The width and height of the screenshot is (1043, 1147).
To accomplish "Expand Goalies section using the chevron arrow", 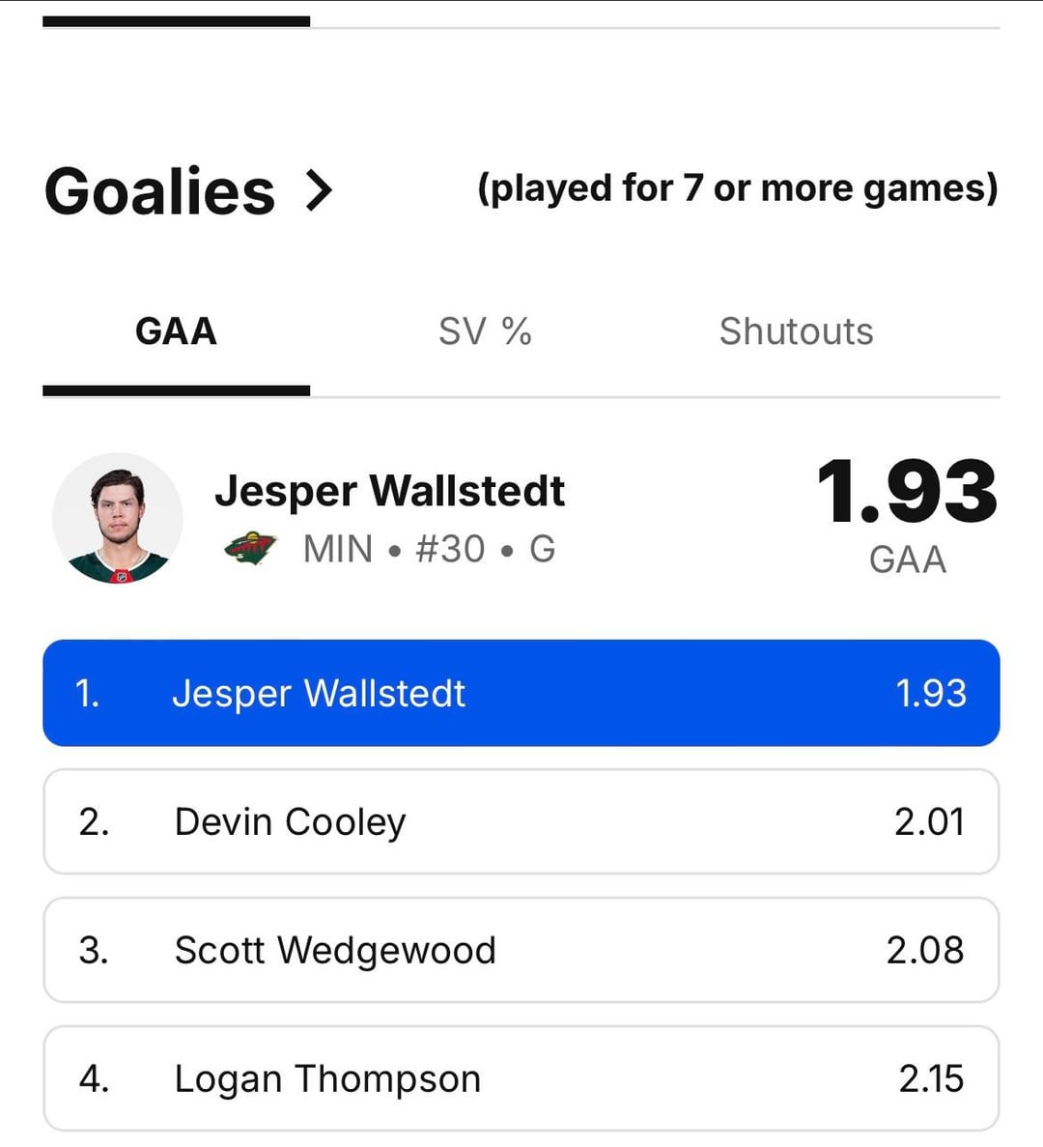I will [x=319, y=190].
